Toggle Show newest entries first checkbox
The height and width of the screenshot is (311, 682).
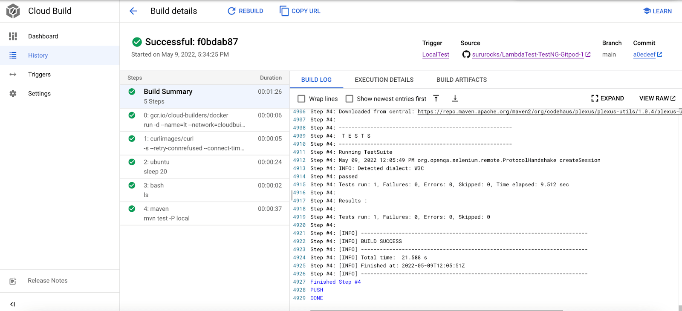(x=350, y=99)
